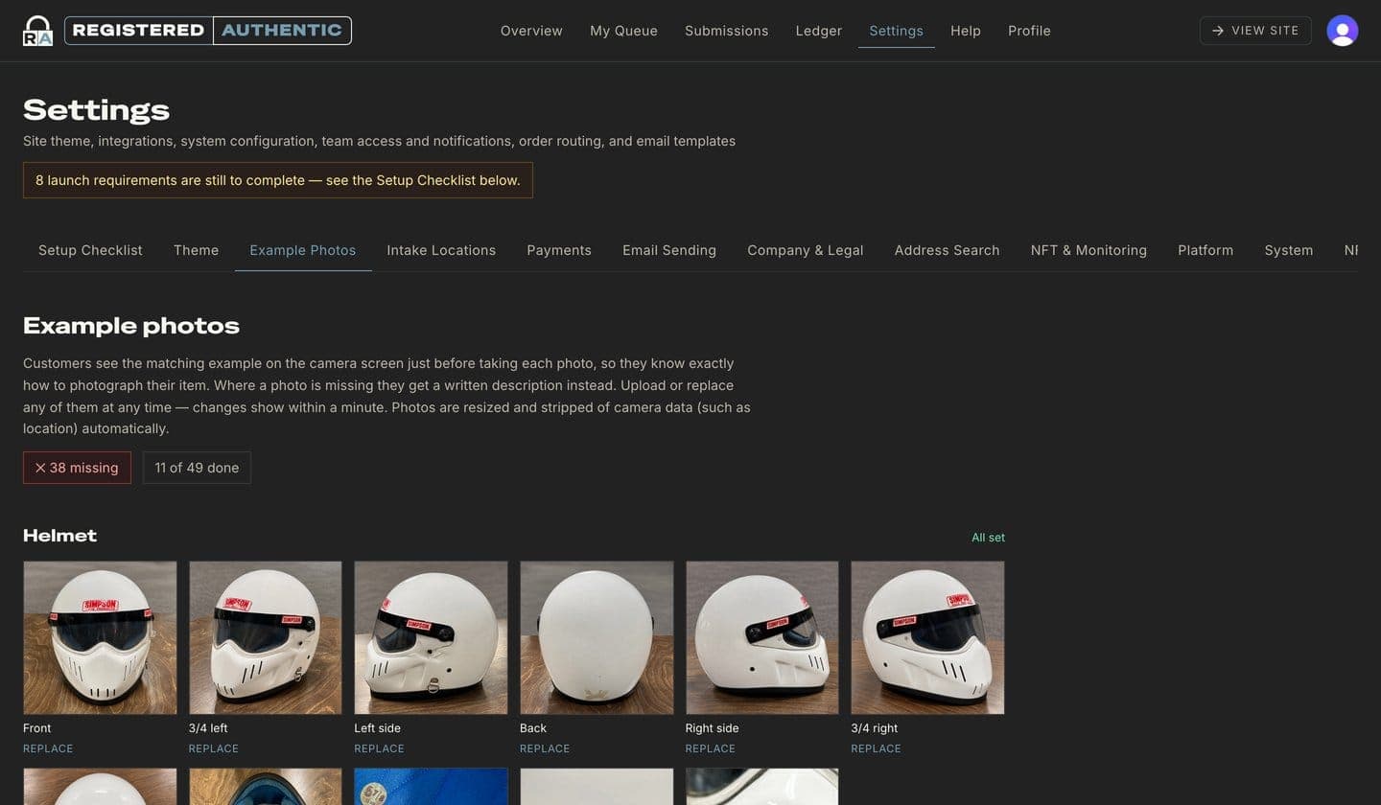Open the Left side helmet photo
1381x805 pixels.
pyautogui.click(x=431, y=637)
